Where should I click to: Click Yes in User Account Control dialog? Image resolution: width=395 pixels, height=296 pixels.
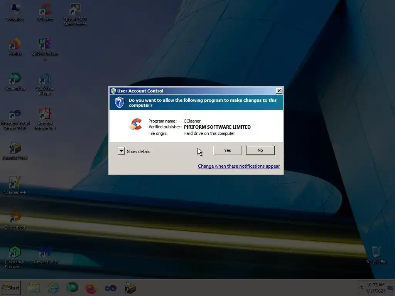[228, 150]
